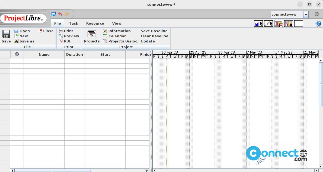Click the ProjectLibre logo
Image resolution: width=323 pixels, height=172 pixels.
pyautogui.click(x=23, y=18)
